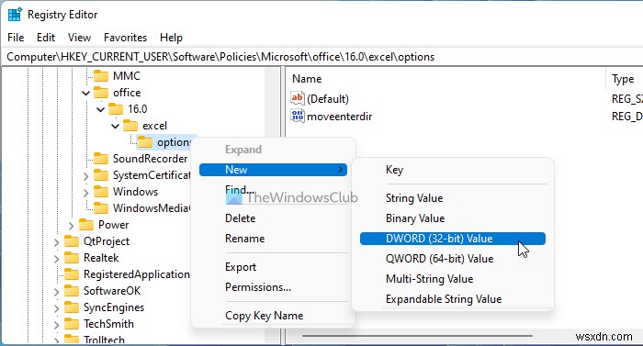
Task: Click the SyncEngines folder icon
Action: pyautogui.click(x=72, y=307)
